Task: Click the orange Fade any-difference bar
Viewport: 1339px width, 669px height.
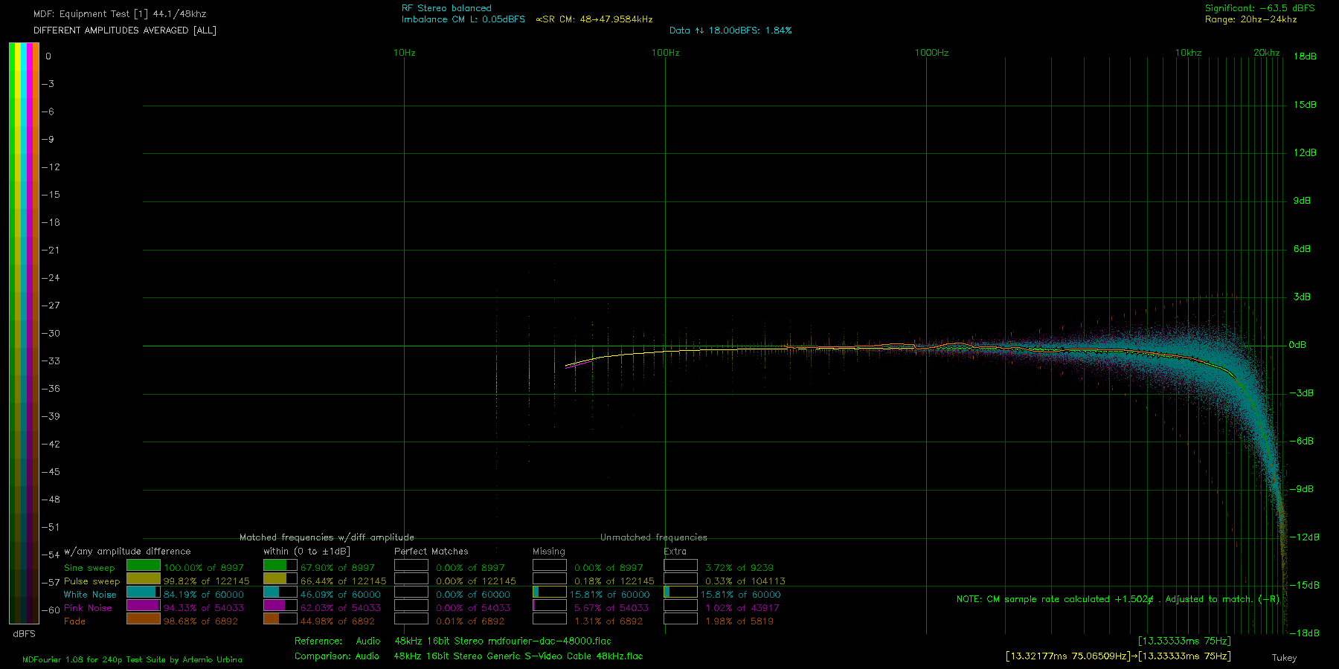Action: coord(144,618)
